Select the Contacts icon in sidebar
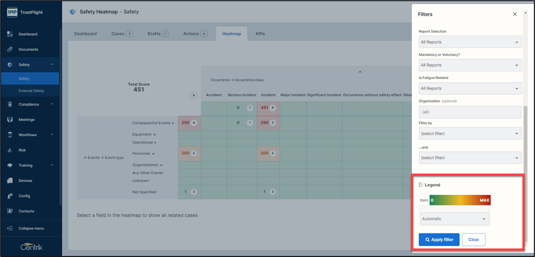Screen dimensions: 535x257 10,211
